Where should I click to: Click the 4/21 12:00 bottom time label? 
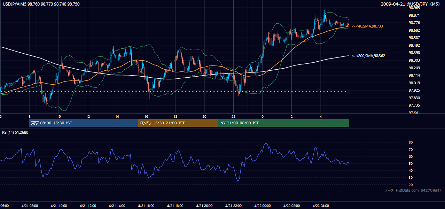88,206
